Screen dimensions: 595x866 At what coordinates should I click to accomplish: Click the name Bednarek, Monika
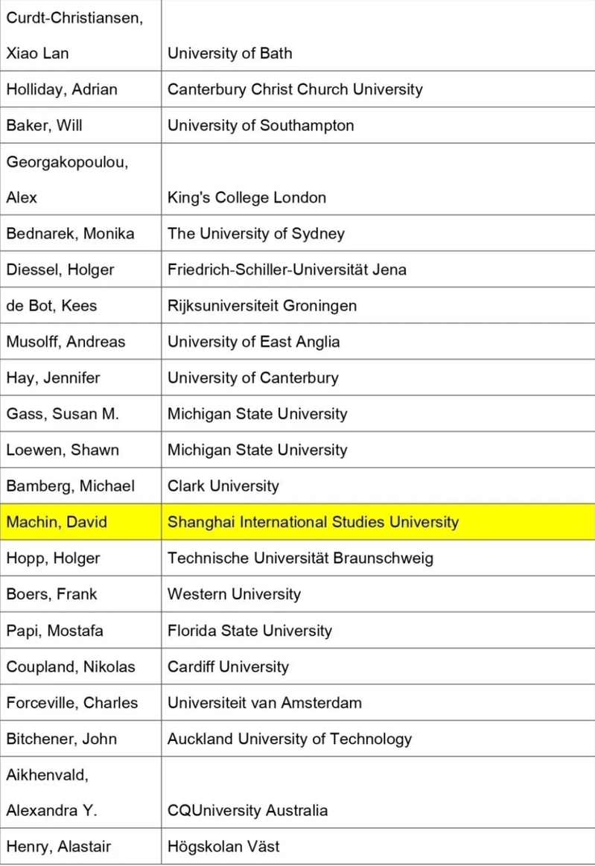tap(70, 233)
